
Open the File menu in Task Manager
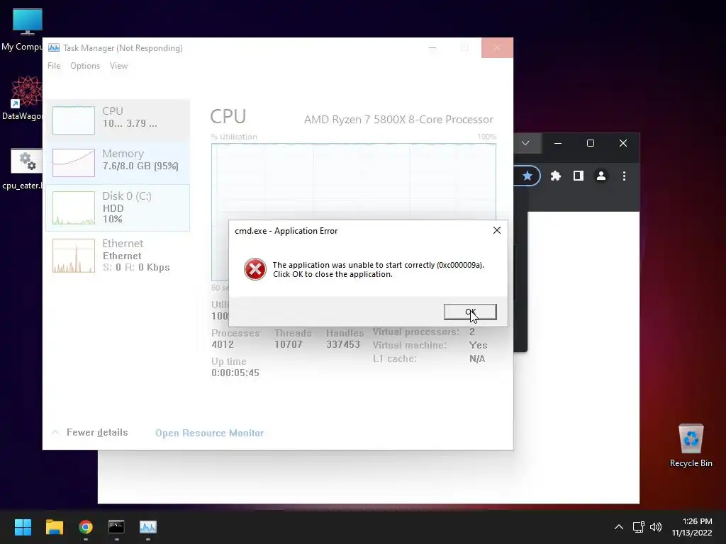54,66
